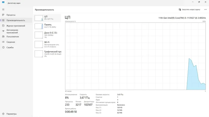Click the 8,0 МБ L3 cache value
The width and height of the screenshot is (209, 117).
point(120,113)
